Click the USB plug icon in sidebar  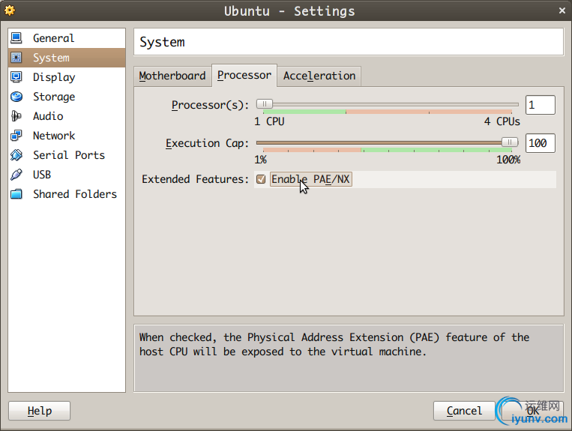16,175
